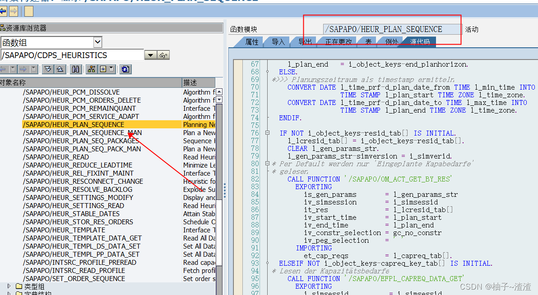The width and height of the screenshot is (538, 295).
Task: Switch to the 导出 tab
Action: pos(305,42)
